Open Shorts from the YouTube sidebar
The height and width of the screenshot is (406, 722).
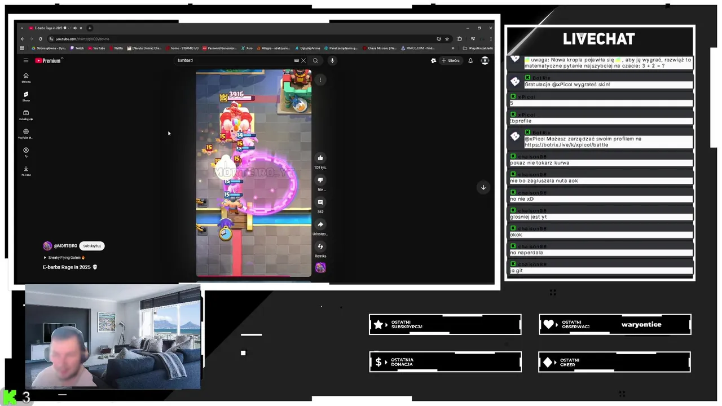pos(26,96)
